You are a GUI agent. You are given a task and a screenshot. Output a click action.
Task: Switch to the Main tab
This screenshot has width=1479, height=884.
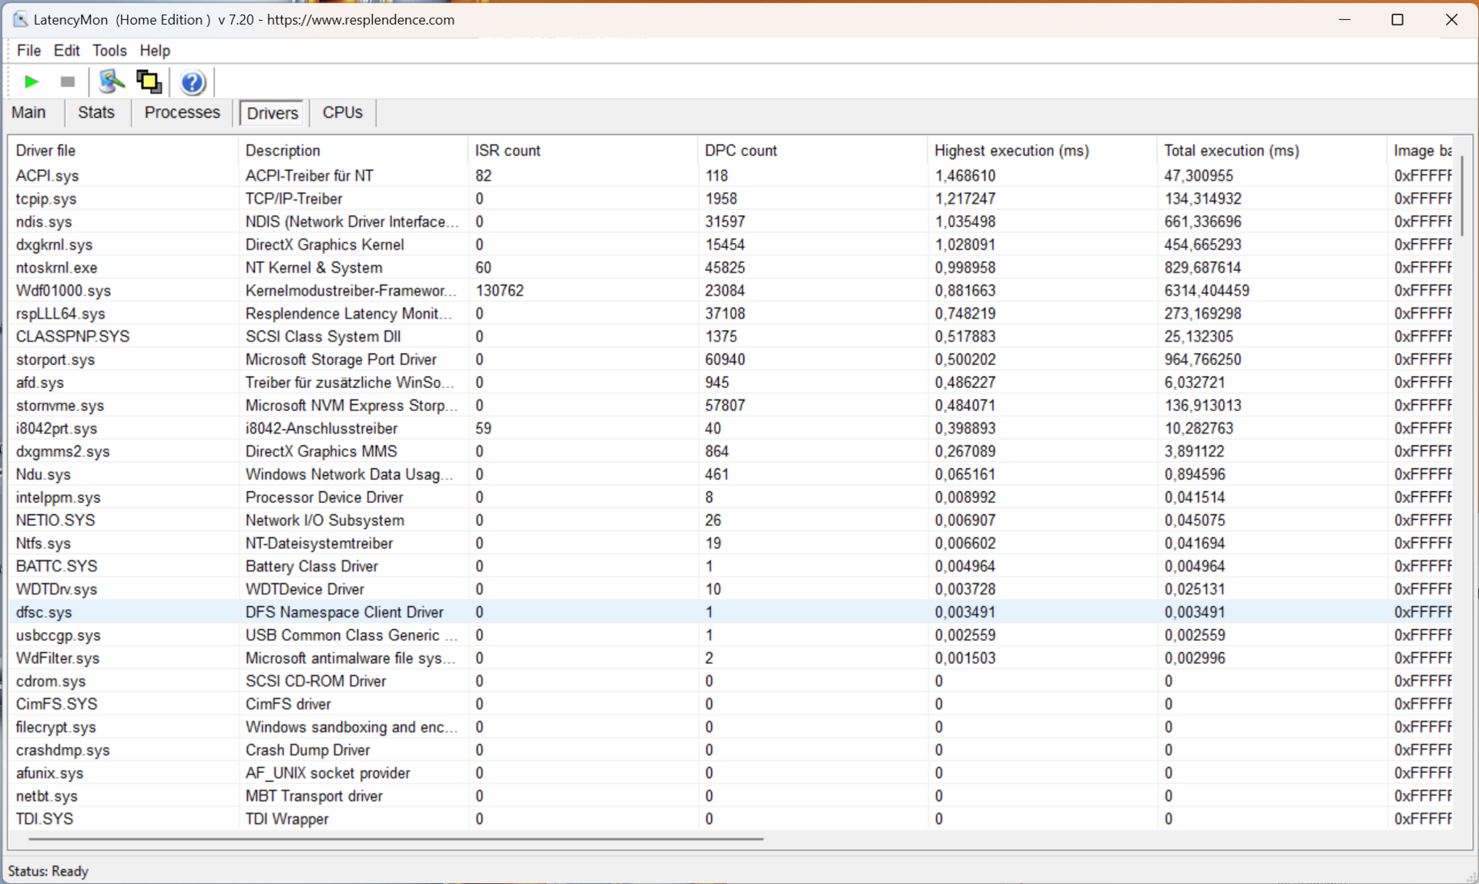tap(29, 112)
